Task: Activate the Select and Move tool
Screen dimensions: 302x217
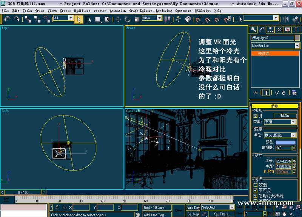Action: click(x=118, y=19)
